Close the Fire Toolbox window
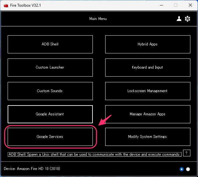The image size is (198, 177). point(190,5)
